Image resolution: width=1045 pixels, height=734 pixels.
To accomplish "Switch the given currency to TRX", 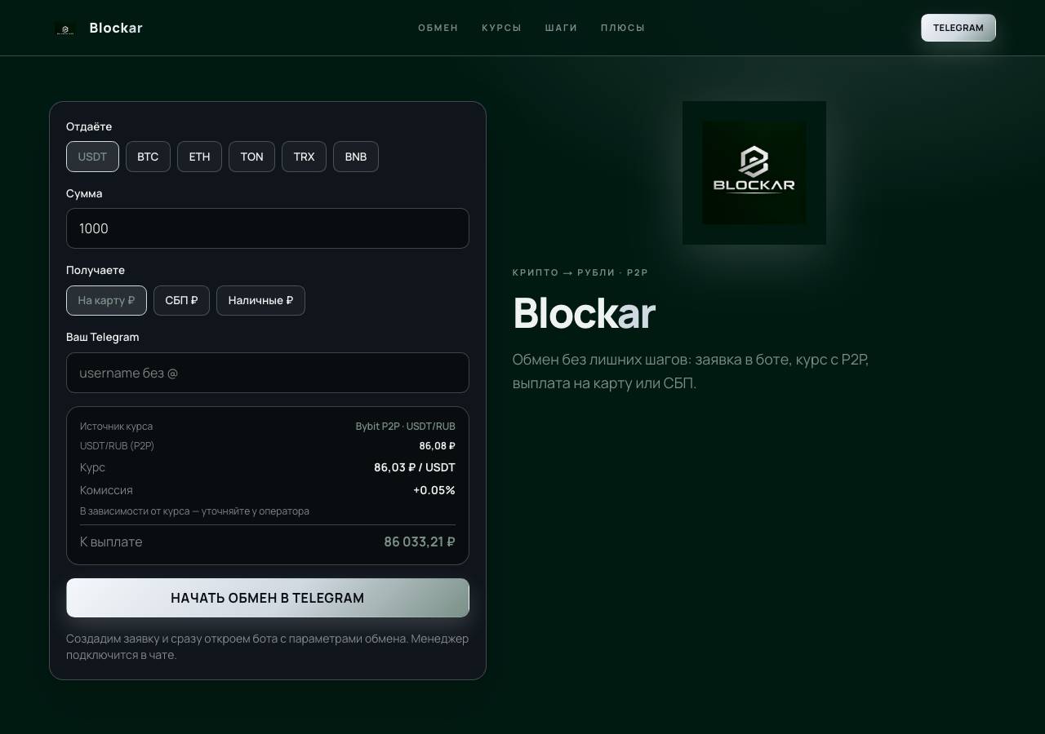I will coord(304,157).
